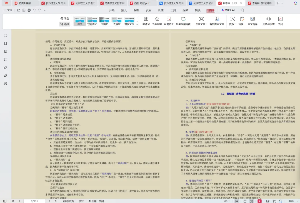300x203 pixels.
Task: Click 回到第9页 in the status bar
Action: pos(68,201)
